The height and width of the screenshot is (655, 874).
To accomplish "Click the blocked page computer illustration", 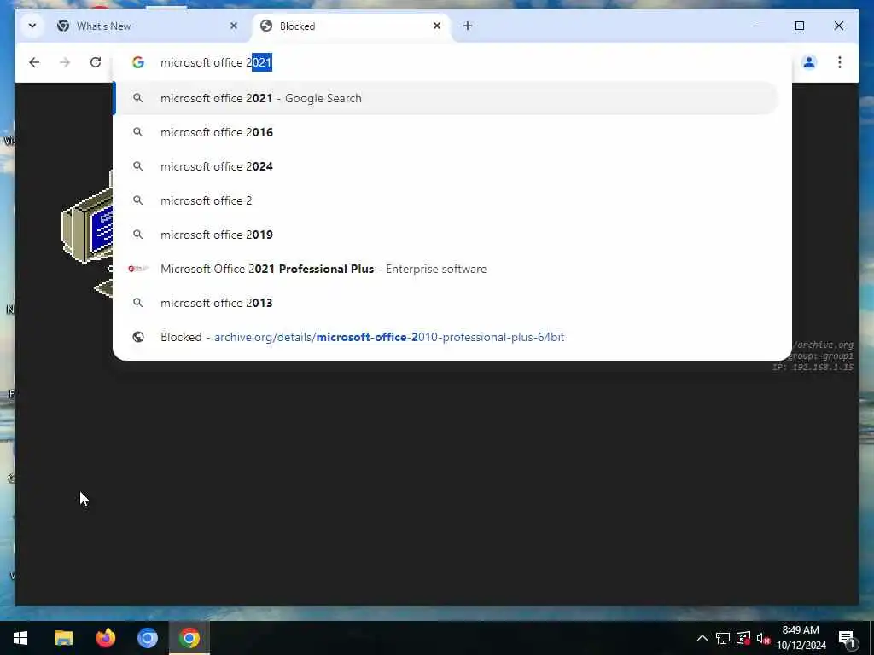I will coord(88,237).
